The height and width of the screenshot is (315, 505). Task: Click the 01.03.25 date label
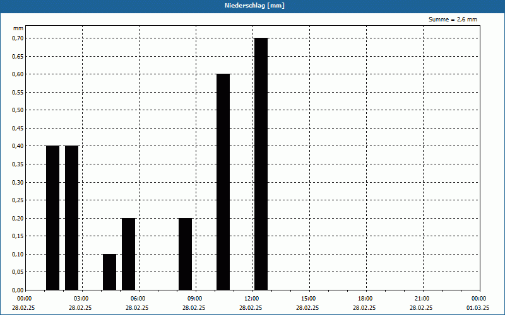click(478, 308)
